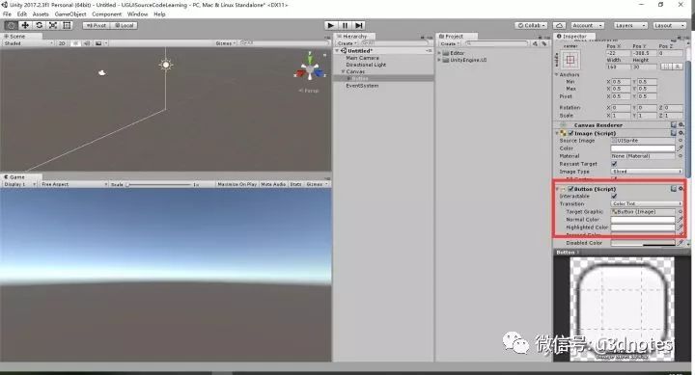Search by label in Project panel

[543, 43]
